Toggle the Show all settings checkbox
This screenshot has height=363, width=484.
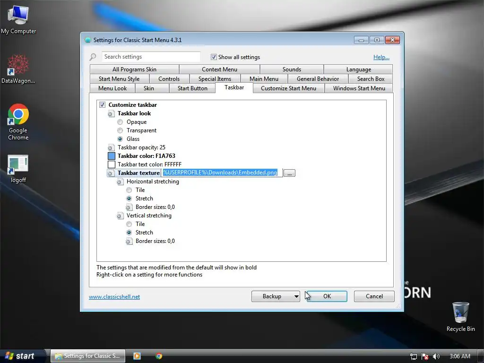(x=214, y=57)
